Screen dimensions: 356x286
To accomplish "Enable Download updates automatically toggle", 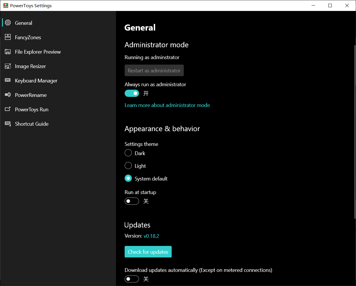I will 132,279.
